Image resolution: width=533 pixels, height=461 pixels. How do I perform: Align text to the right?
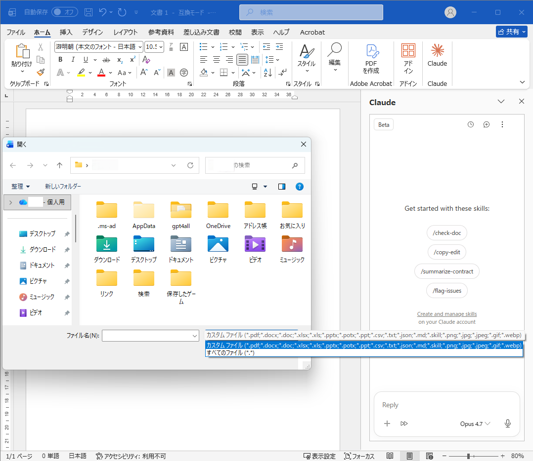pyautogui.click(x=229, y=60)
